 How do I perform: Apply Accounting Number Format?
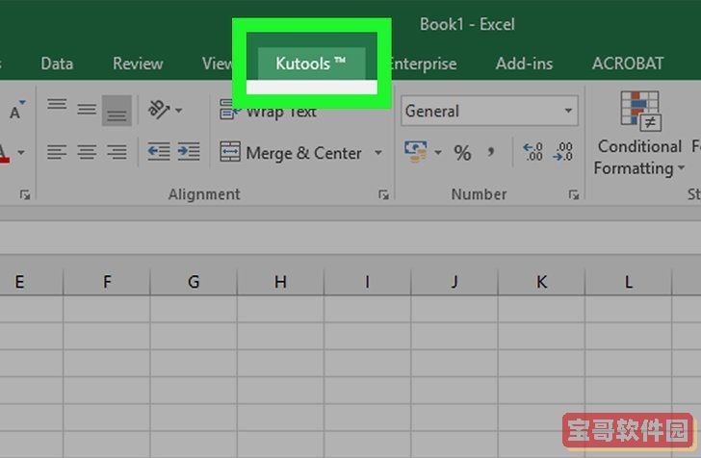[x=416, y=152]
